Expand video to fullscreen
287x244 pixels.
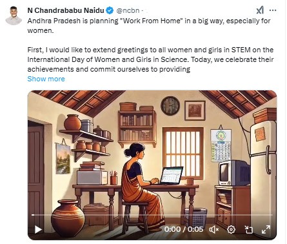coord(266,229)
